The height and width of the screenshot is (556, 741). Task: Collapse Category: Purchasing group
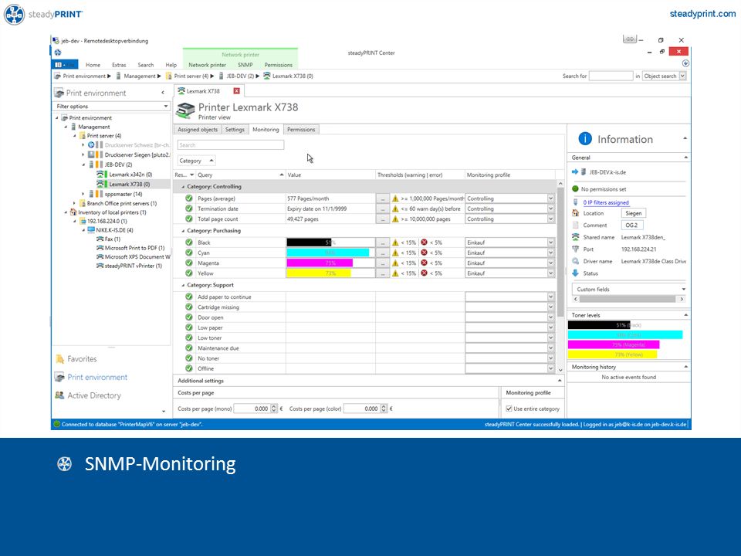[184, 231]
